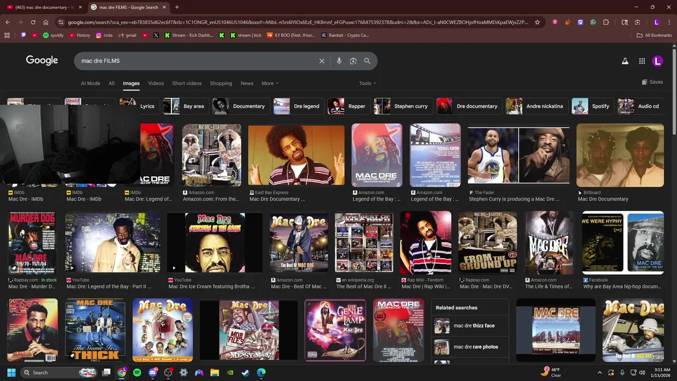Open Saves collection link
Viewport: 677px width, 381px height.
(652, 82)
